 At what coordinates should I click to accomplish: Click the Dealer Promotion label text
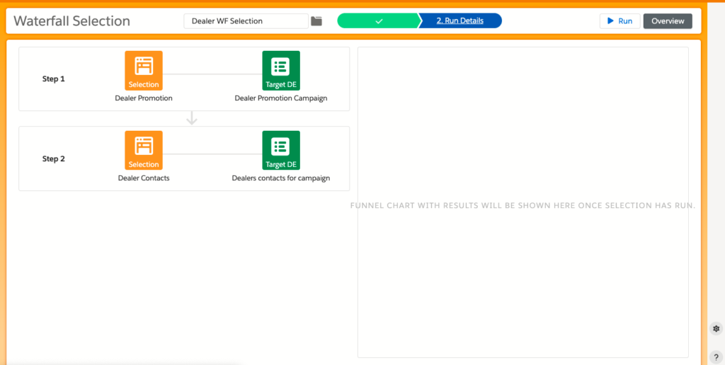pos(144,98)
